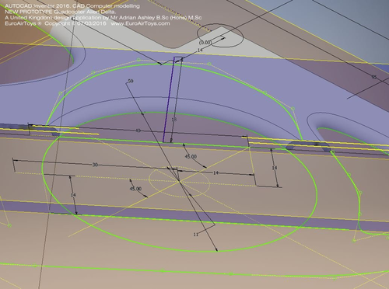Screen dimensions: 389x289
Task: Pick the upper 45.00 angle dimension
Action: click(x=191, y=157)
